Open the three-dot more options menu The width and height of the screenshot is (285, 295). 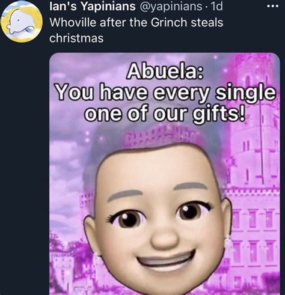pos(273,6)
